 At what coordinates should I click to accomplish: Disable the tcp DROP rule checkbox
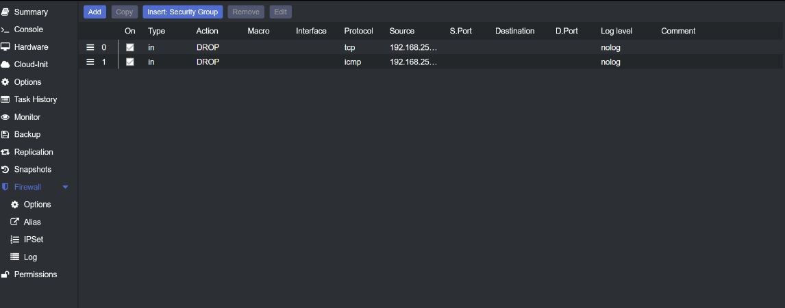coord(130,48)
